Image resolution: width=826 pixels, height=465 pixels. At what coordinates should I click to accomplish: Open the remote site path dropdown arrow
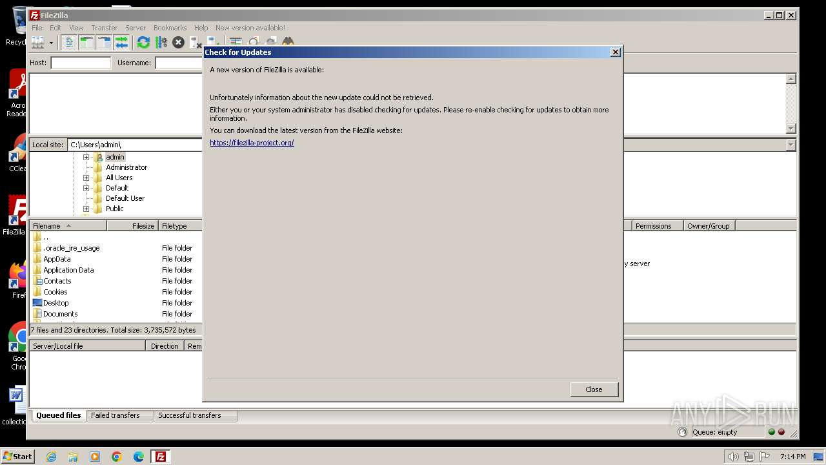[x=791, y=145]
